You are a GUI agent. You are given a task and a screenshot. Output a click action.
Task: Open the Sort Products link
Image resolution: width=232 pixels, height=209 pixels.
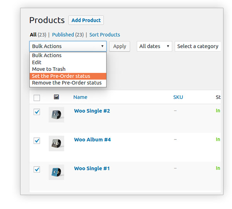coord(105,35)
